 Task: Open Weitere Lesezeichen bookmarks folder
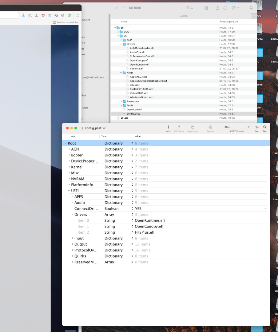(x=66, y=22)
